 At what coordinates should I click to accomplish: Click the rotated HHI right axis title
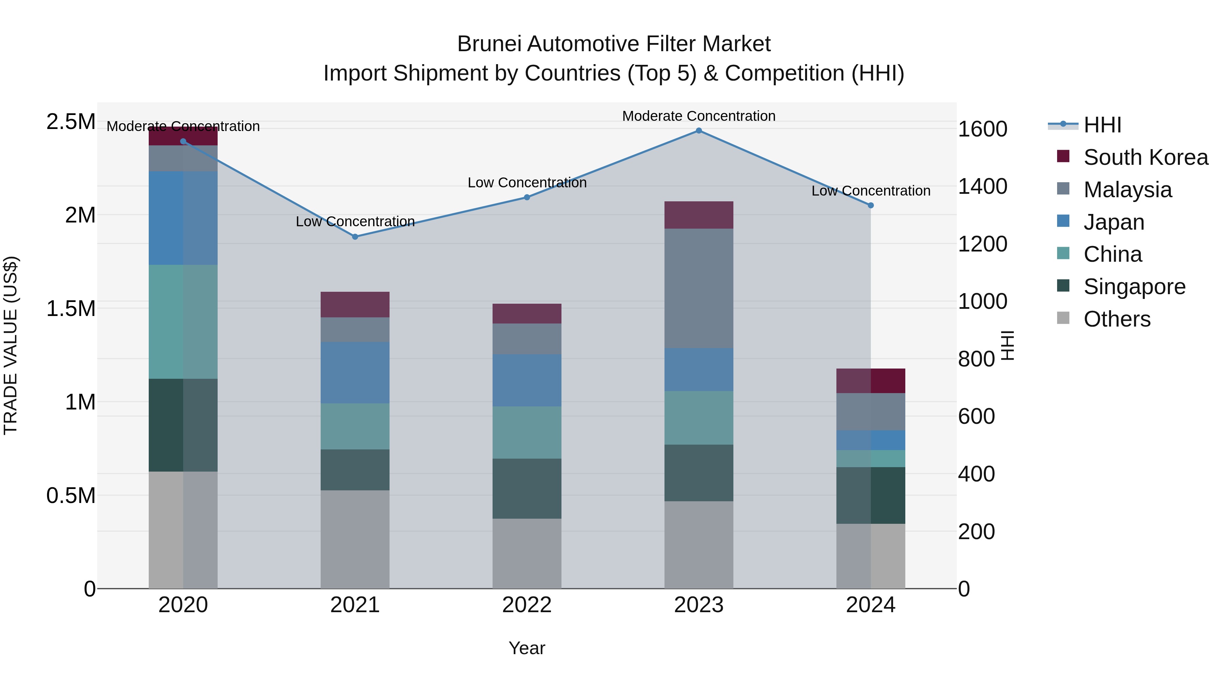click(x=1007, y=345)
